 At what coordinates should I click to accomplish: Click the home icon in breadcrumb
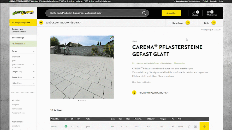(x=133, y=63)
